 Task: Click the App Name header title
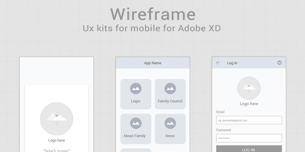(153, 63)
